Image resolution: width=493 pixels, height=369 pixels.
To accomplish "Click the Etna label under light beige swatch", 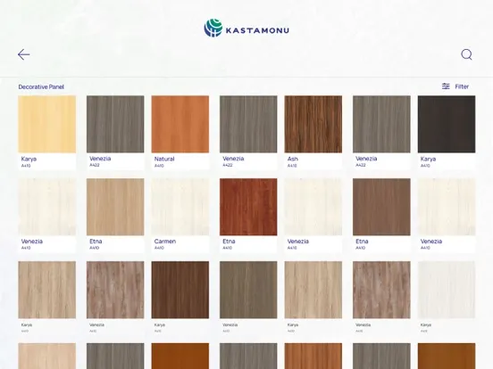I will pos(96,242).
